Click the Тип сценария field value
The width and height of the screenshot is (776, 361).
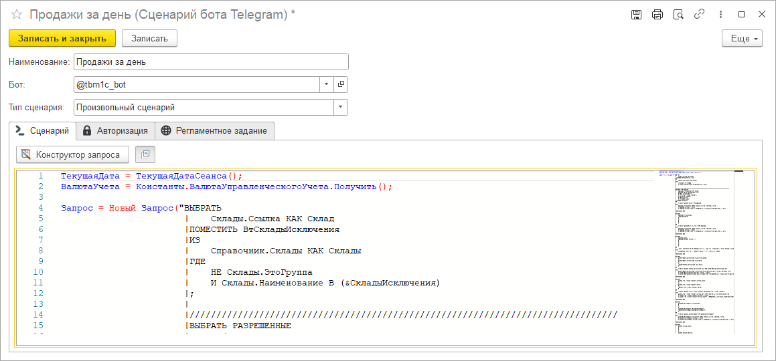point(204,107)
